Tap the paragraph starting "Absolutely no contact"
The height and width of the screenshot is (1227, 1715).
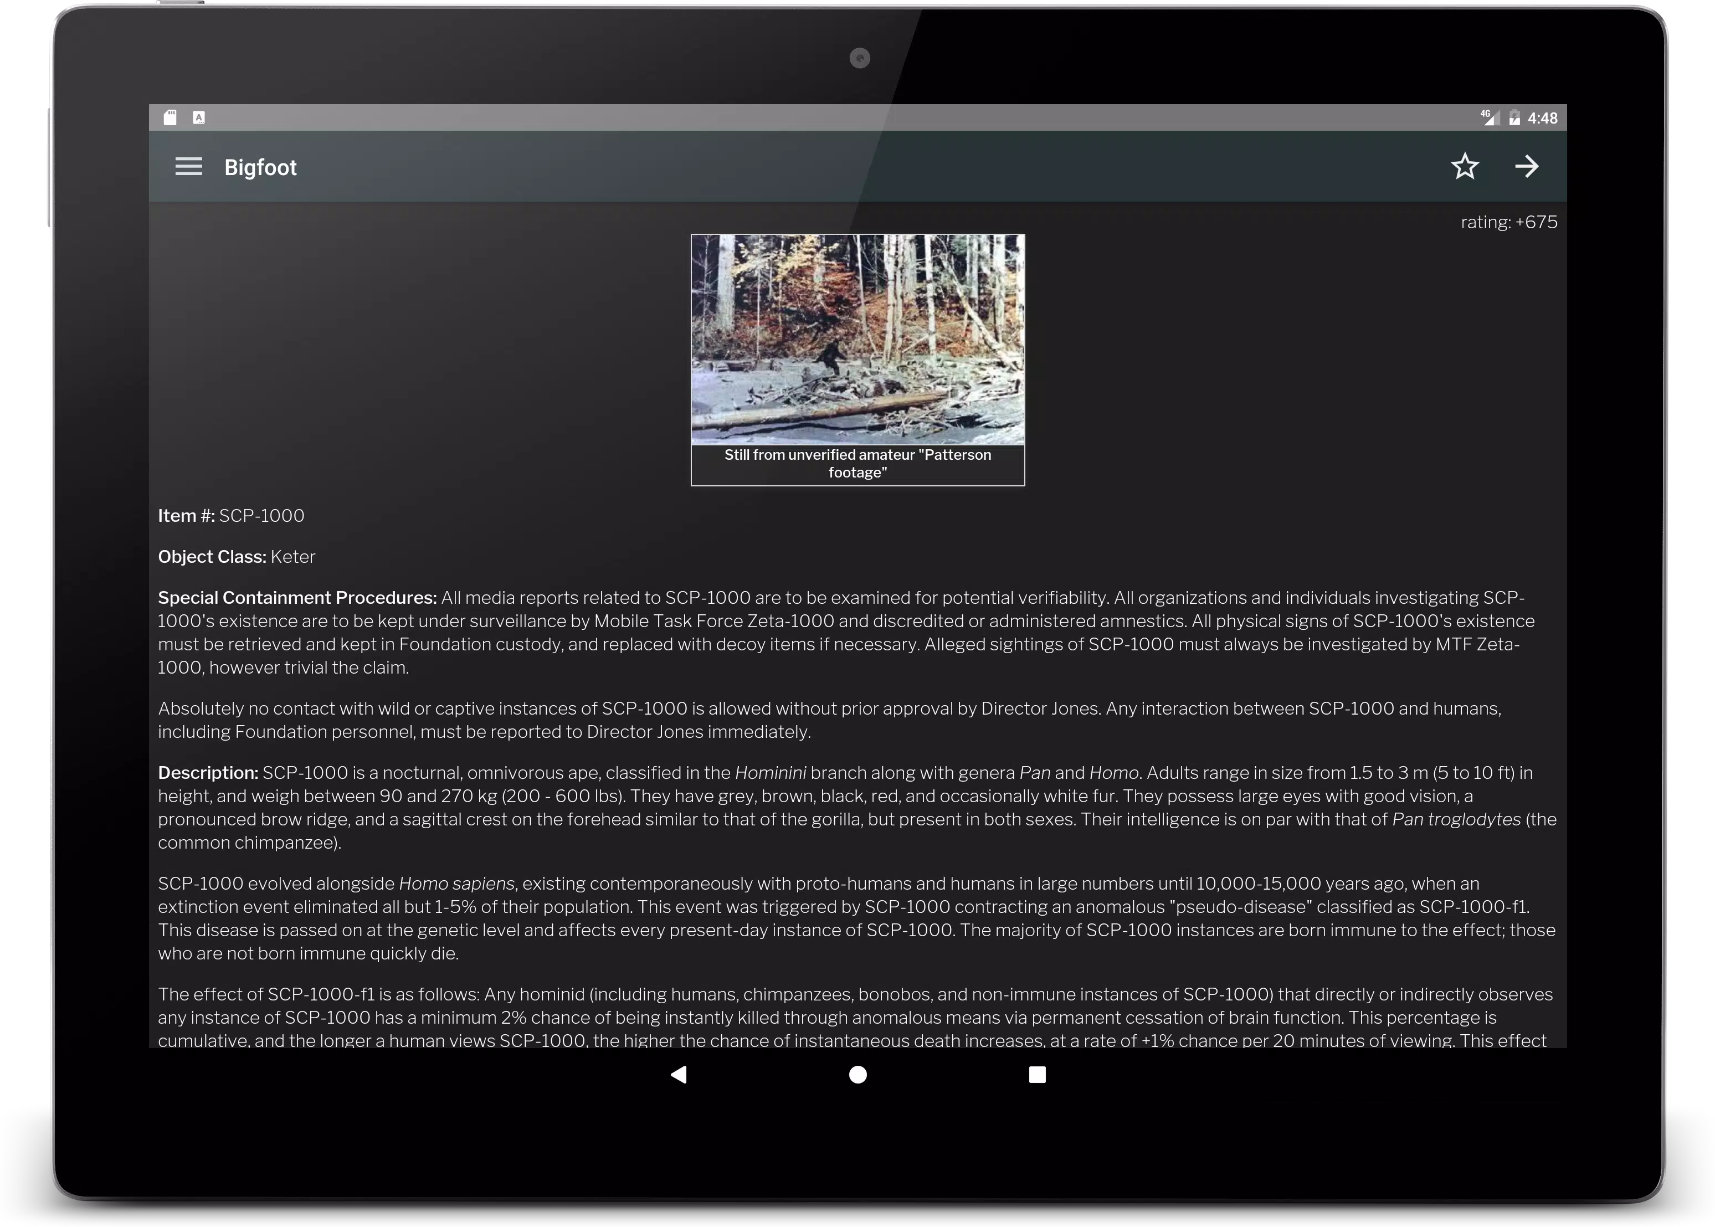[830, 720]
